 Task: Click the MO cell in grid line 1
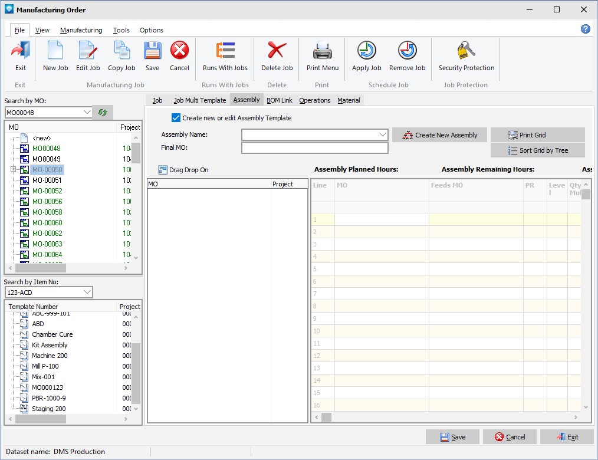382,219
